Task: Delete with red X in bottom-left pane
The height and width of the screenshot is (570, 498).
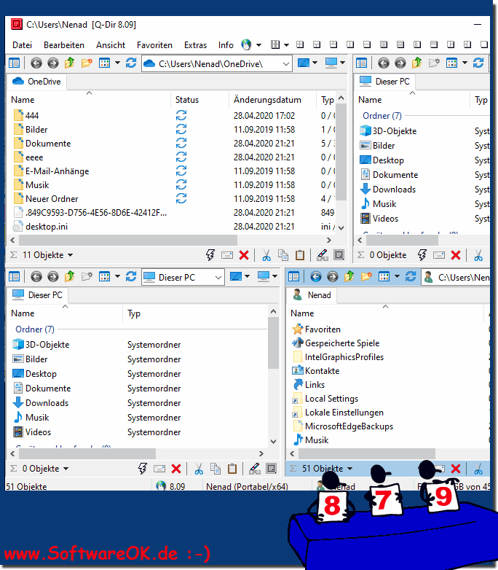Action: point(176,469)
